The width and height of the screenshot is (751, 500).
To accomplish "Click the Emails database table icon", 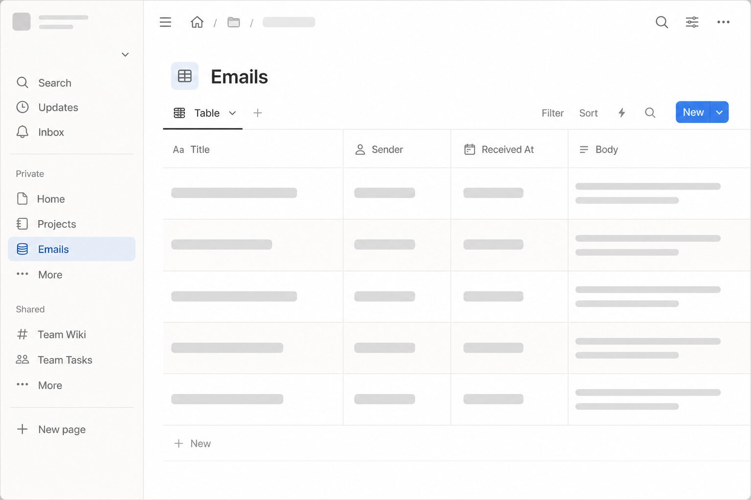I will coord(185,76).
